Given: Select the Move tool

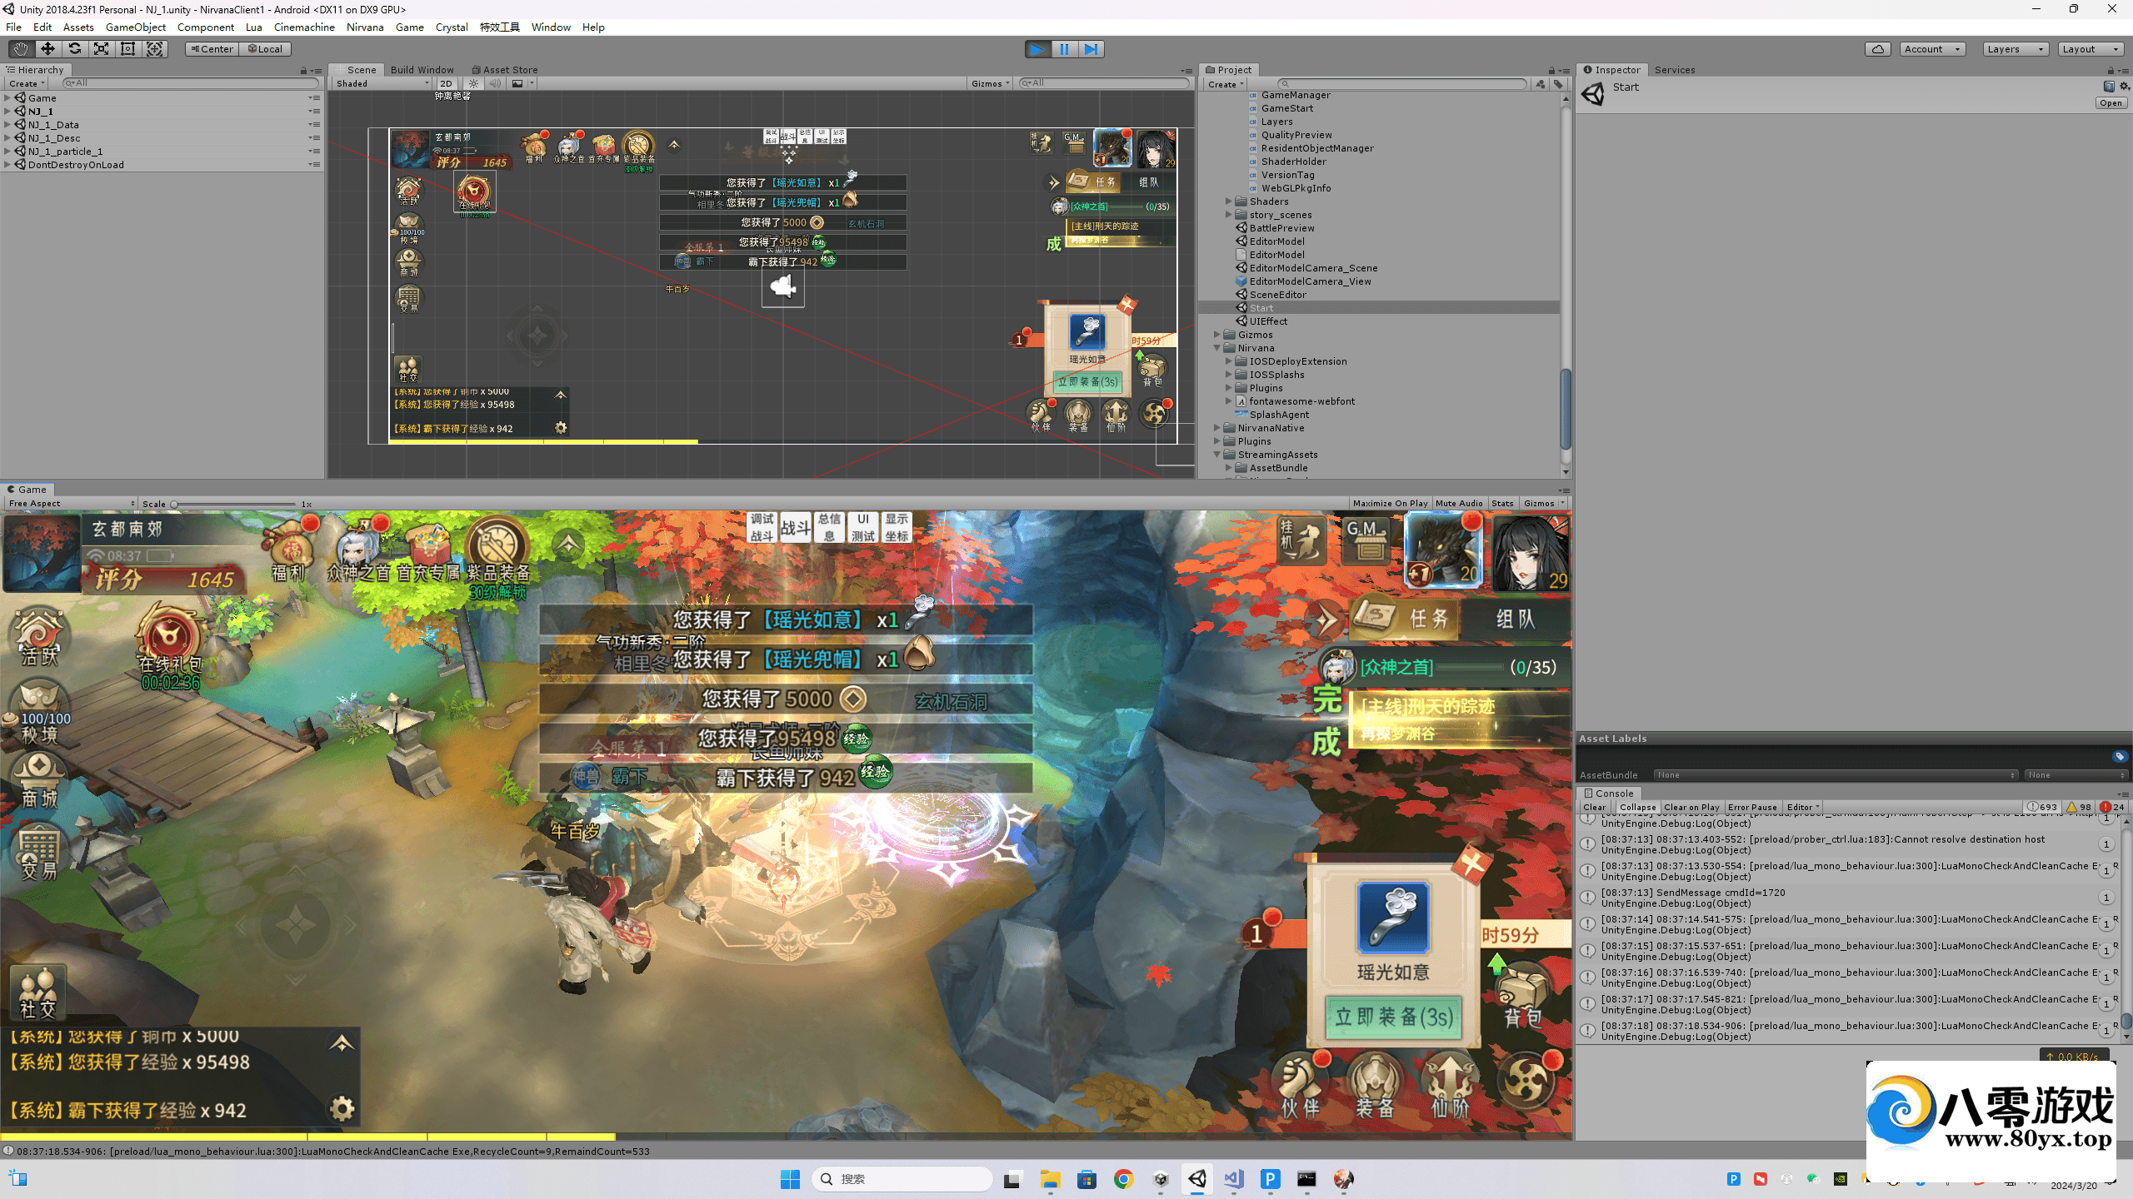Looking at the screenshot, I should (47, 49).
